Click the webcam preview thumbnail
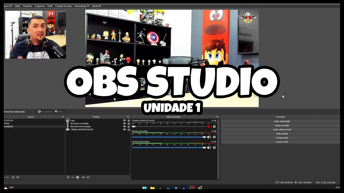The image size is (344, 193). tap(35, 35)
